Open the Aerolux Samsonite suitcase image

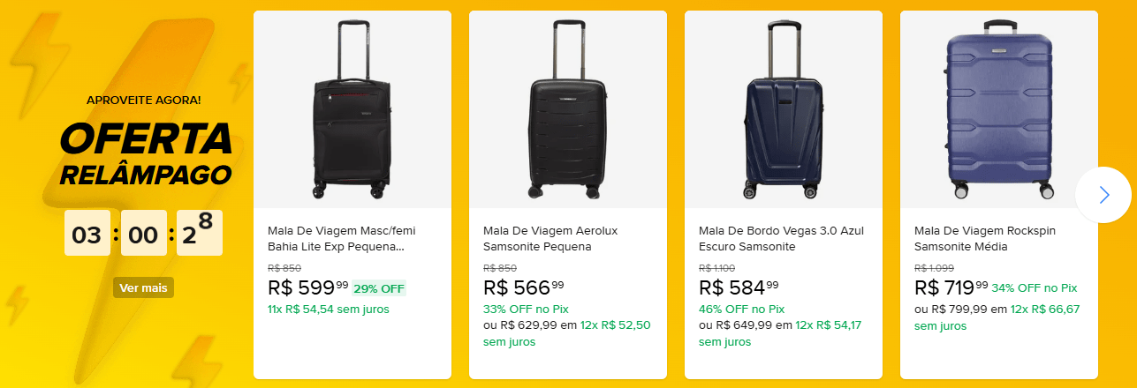point(567,109)
